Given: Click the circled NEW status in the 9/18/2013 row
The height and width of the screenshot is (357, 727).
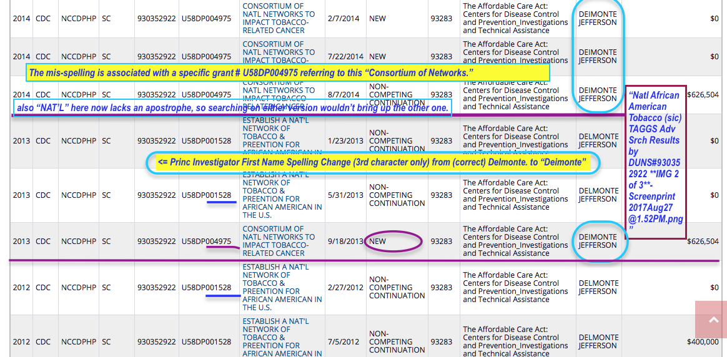Looking at the screenshot, I should (392, 242).
